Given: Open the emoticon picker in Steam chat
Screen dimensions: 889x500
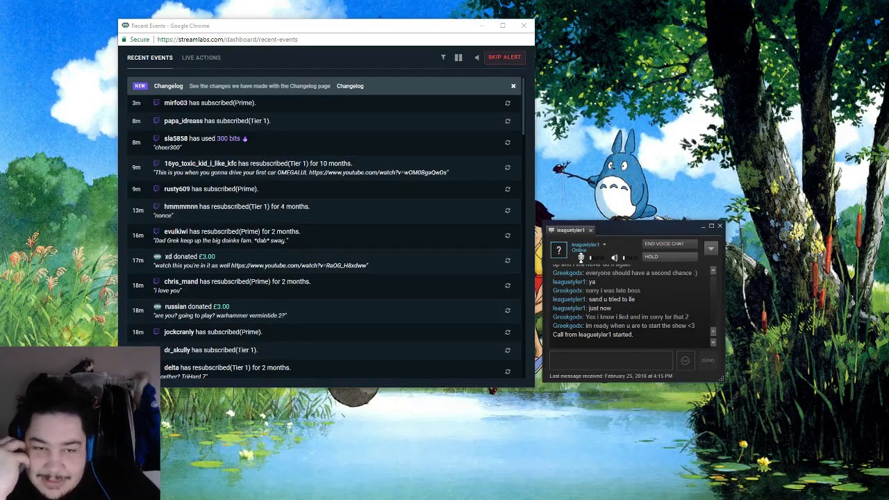Looking at the screenshot, I should click(686, 360).
